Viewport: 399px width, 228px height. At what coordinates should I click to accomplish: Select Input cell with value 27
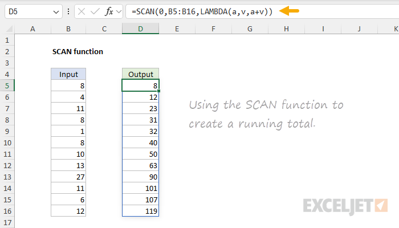coord(68,177)
